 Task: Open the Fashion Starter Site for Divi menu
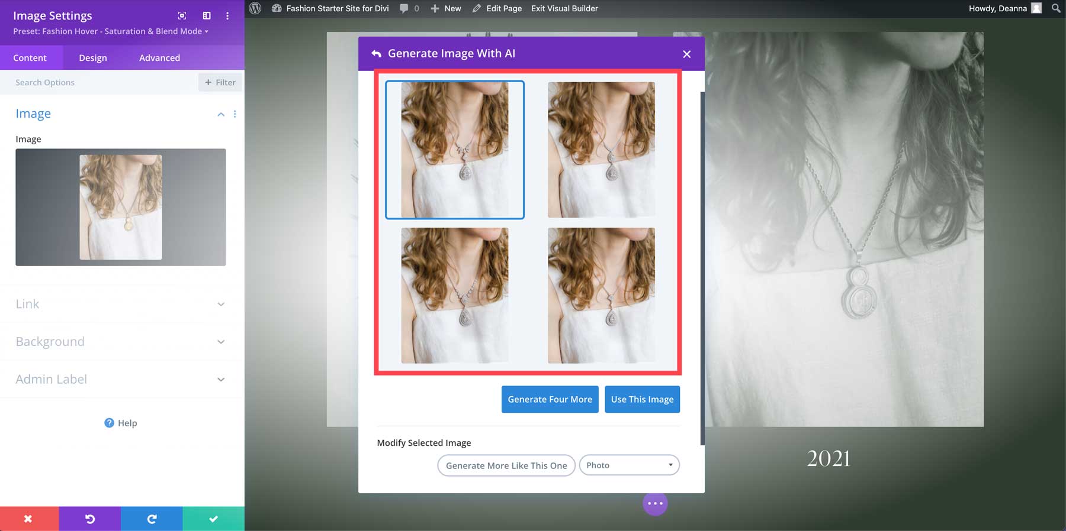[338, 8]
